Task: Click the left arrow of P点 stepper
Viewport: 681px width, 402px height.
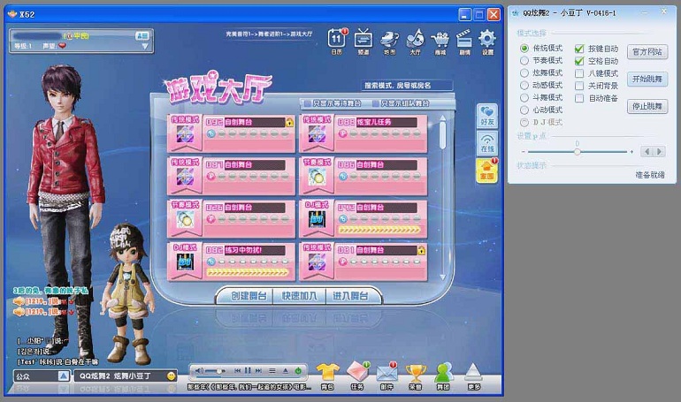Action: point(647,152)
